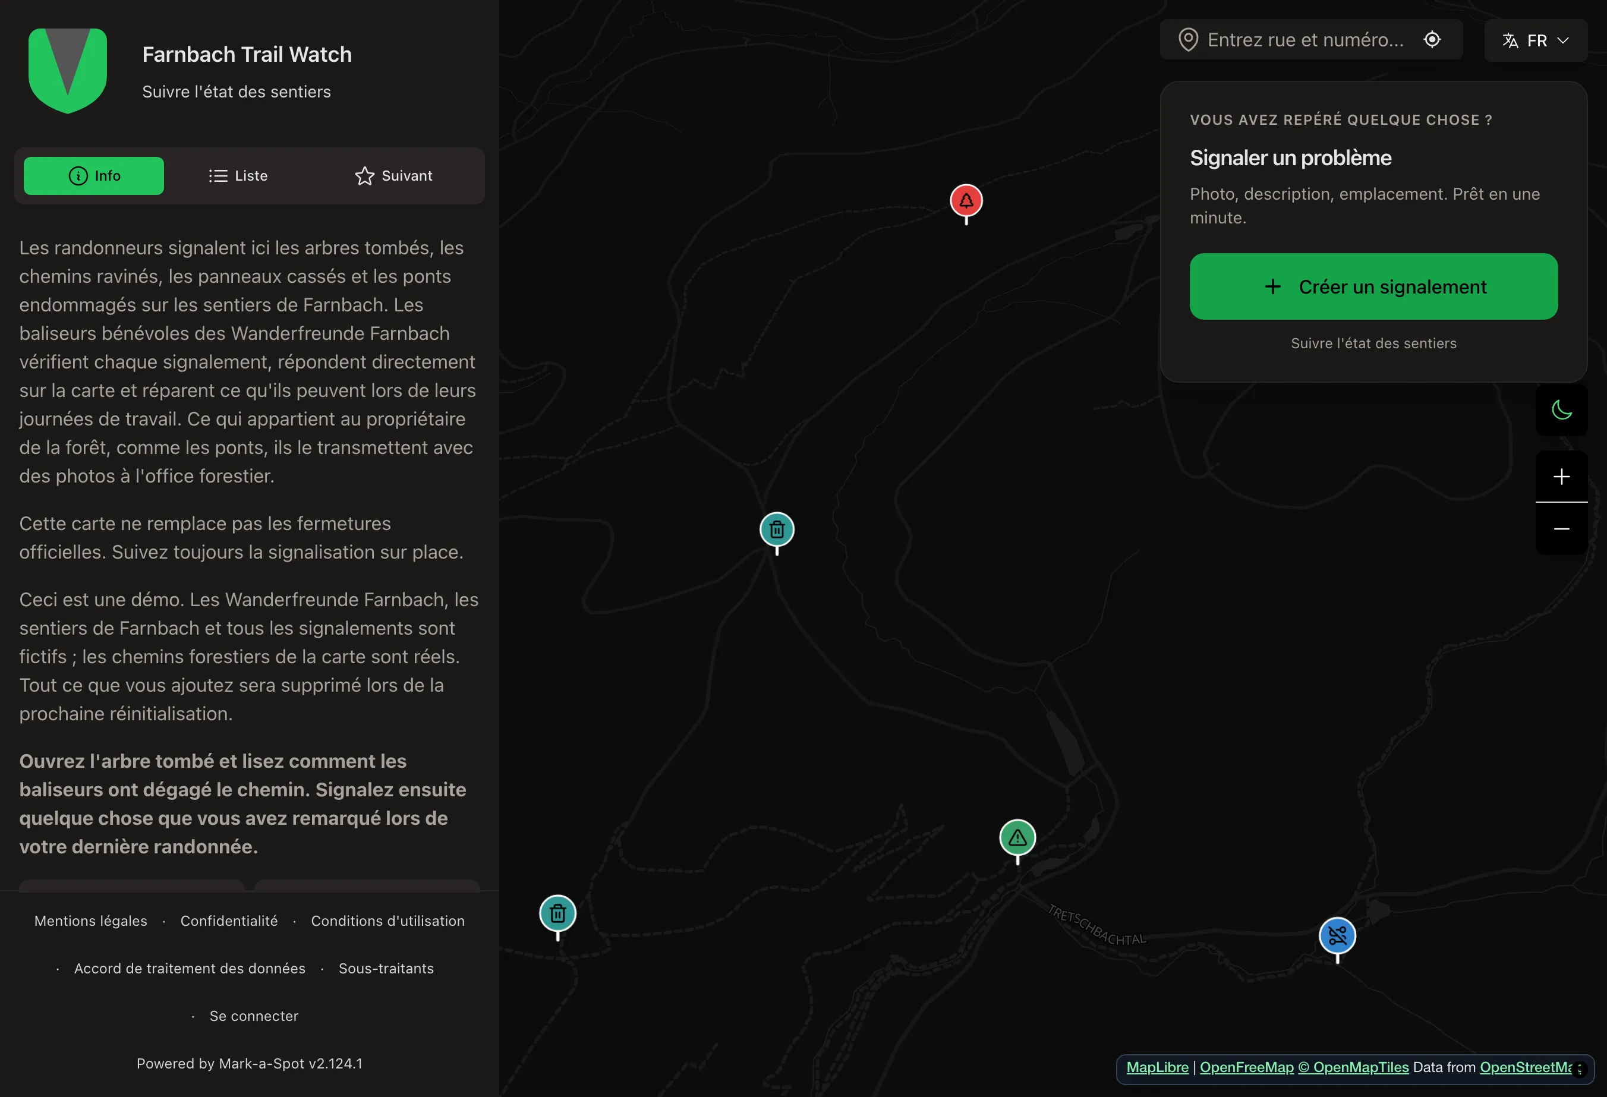This screenshot has width=1607, height=1097.
Task: Click the Farnbach Trail Watch shield logo
Action: point(68,71)
